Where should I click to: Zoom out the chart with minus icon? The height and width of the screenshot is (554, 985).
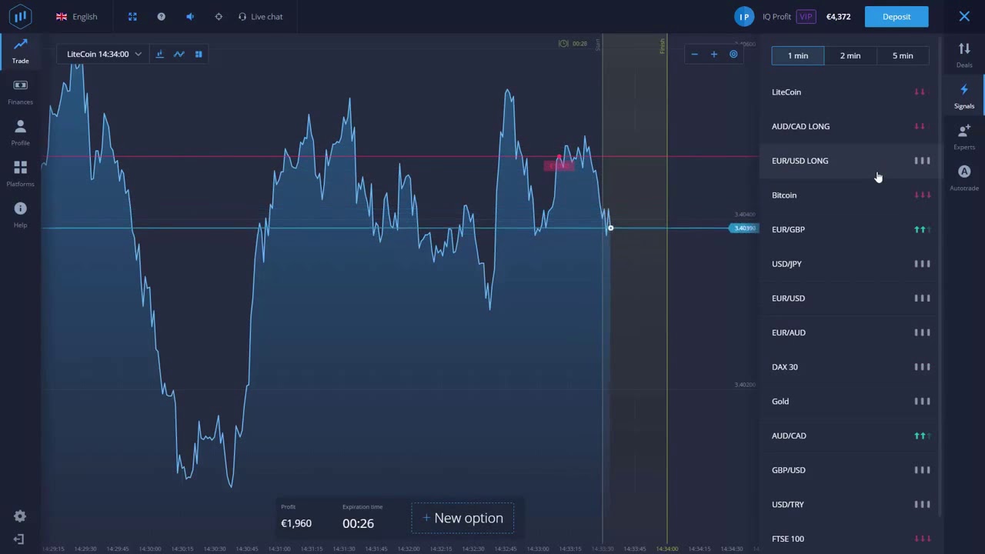point(694,54)
